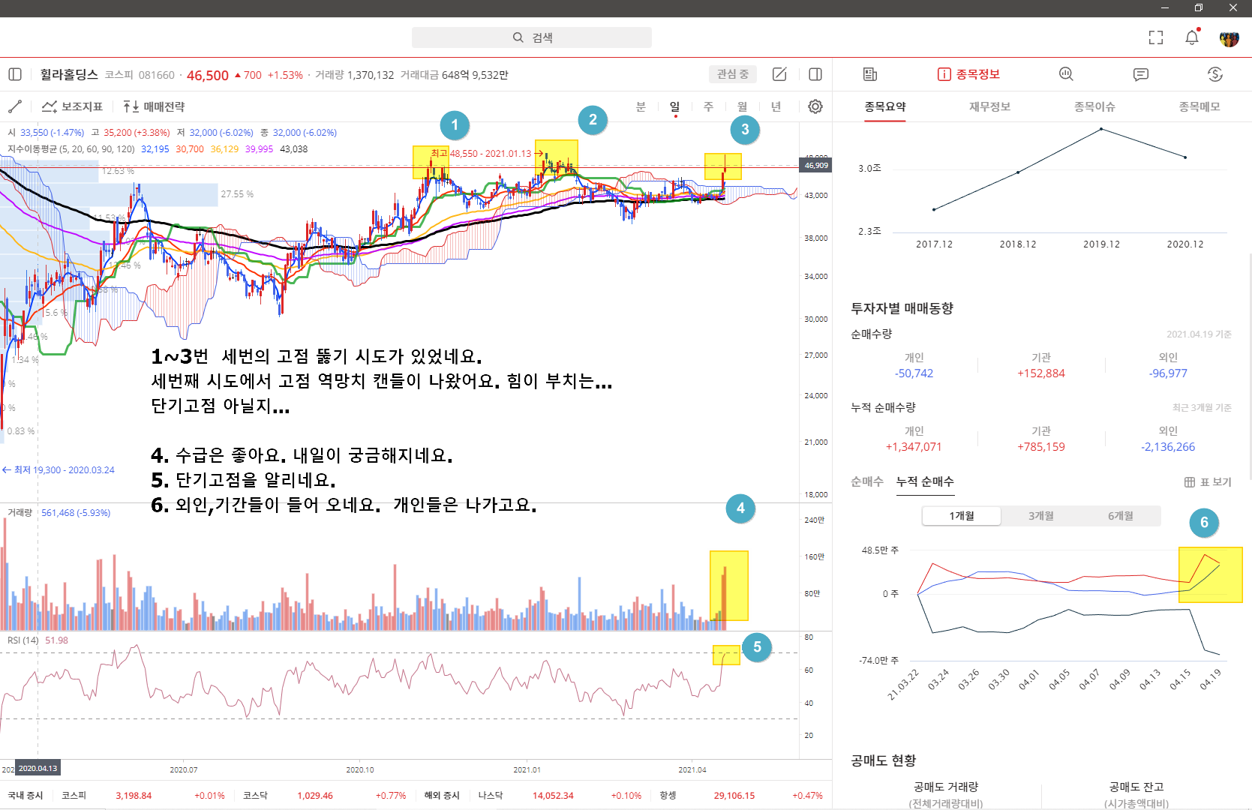The height and width of the screenshot is (810, 1252).
Task: Enter fullscreen mode icon
Action: pos(1156,37)
